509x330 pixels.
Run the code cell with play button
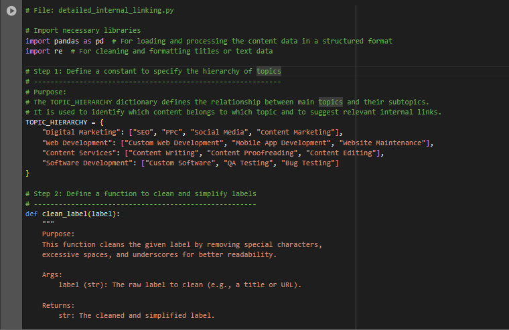[x=11, y=11]
